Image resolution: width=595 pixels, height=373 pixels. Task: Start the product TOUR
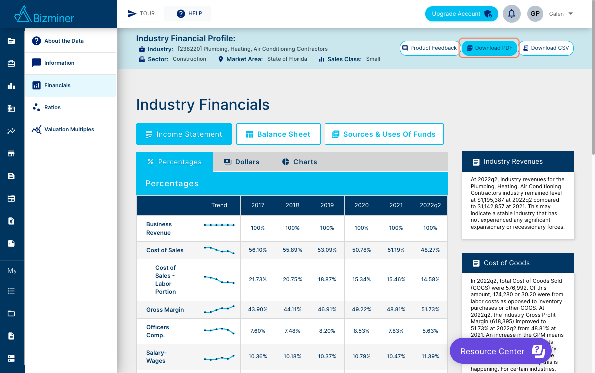click(141, 13)
